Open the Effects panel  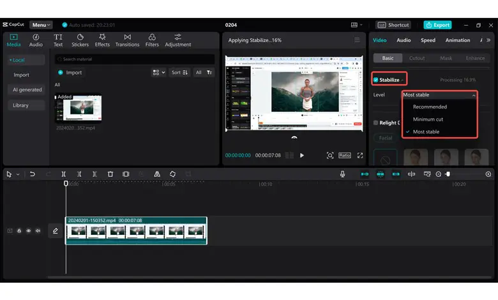(x=102, y=40)
